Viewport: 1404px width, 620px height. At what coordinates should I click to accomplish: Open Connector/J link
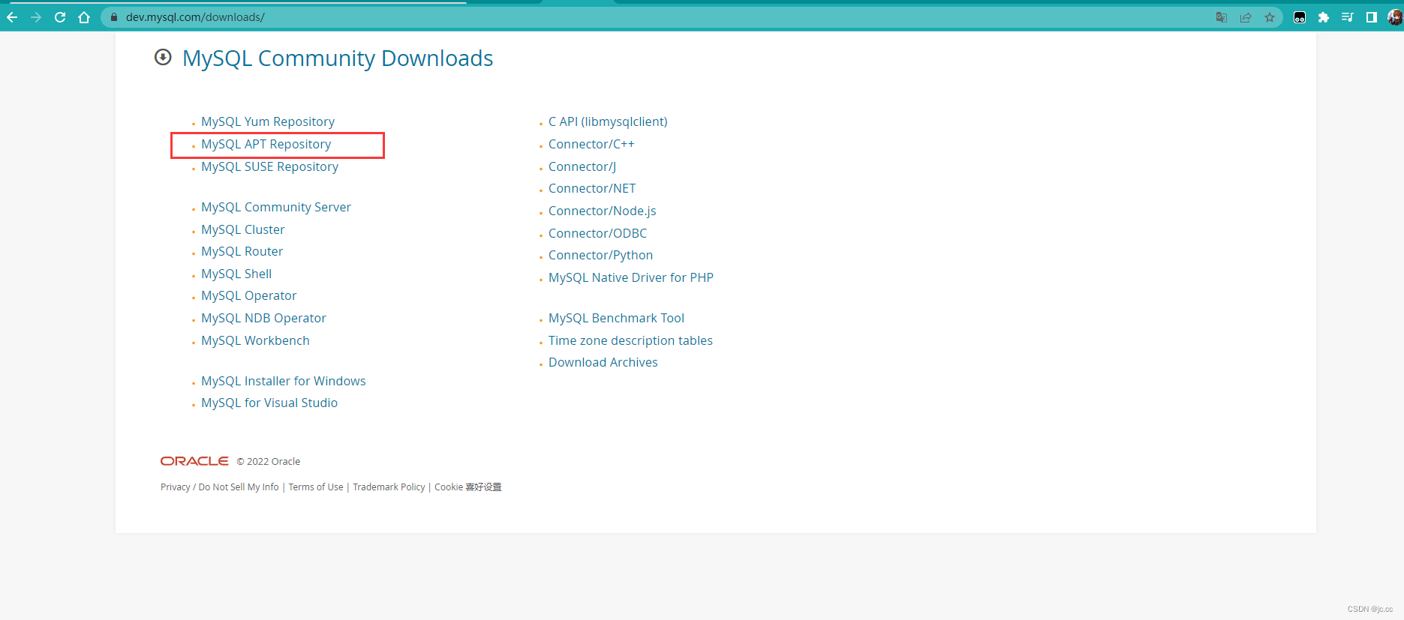pos(582,166)
